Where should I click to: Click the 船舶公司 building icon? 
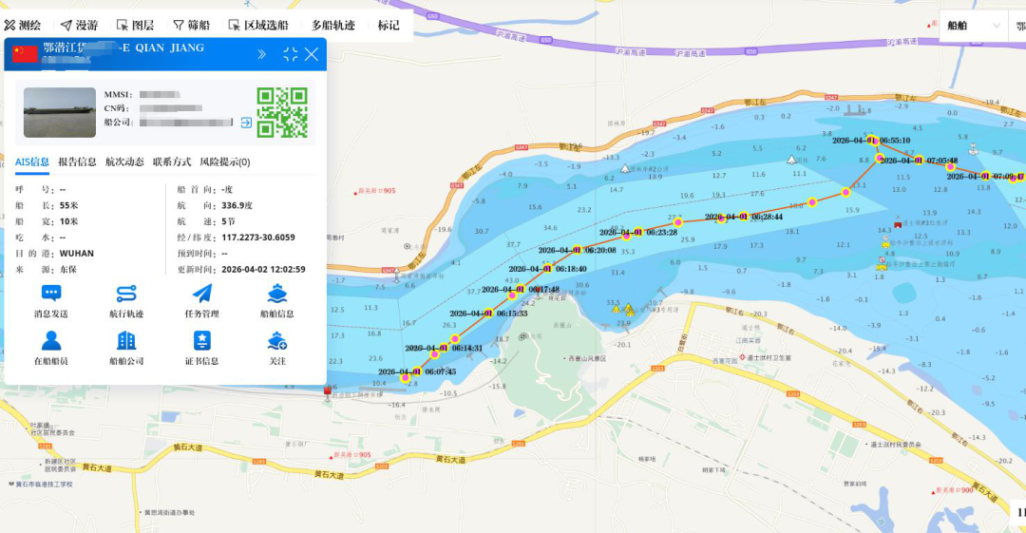pyautogui.click(x=126, y=341)
